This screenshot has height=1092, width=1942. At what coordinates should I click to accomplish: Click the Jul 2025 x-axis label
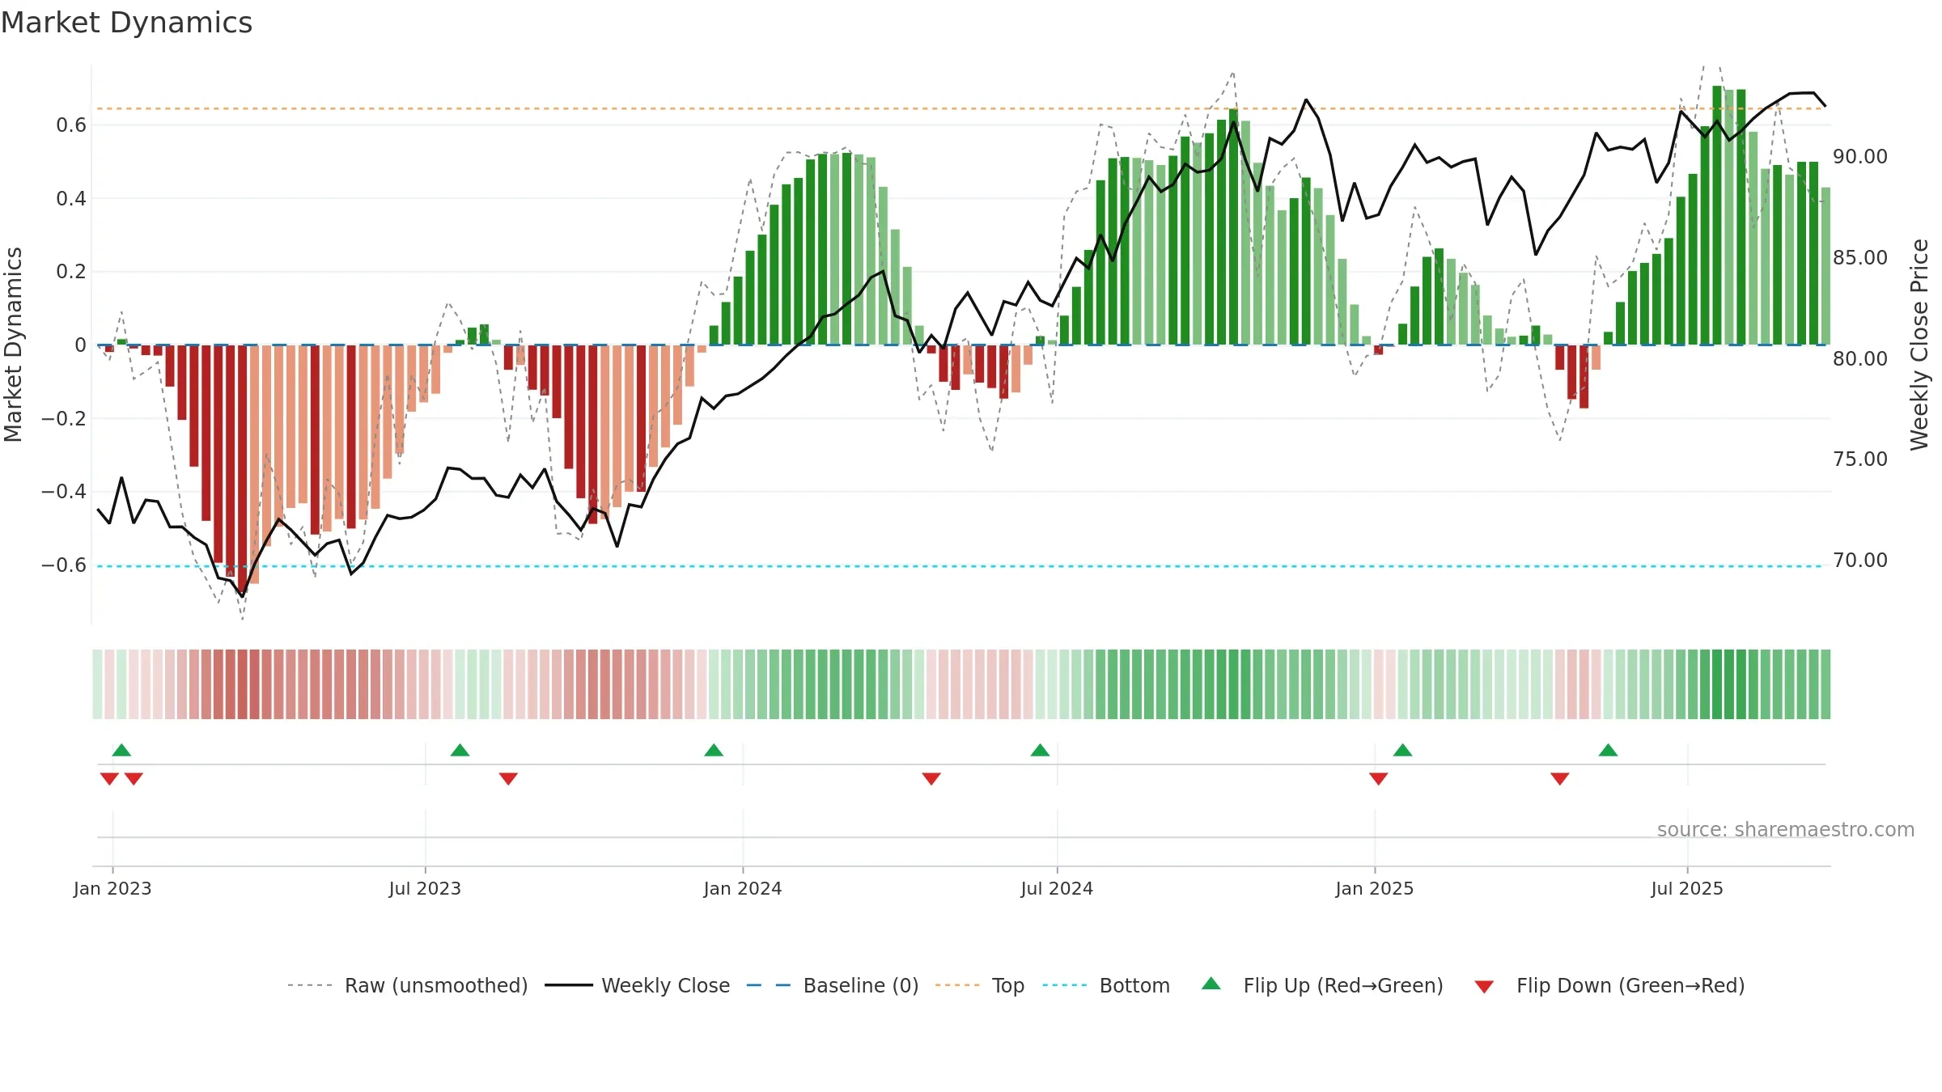pos(1687,888)
